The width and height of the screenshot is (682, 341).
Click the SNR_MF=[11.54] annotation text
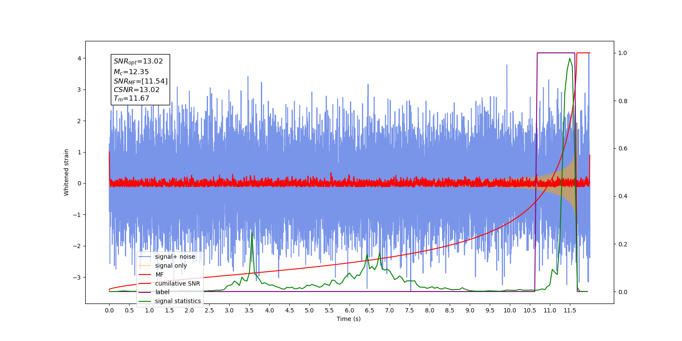pos(141,81)
